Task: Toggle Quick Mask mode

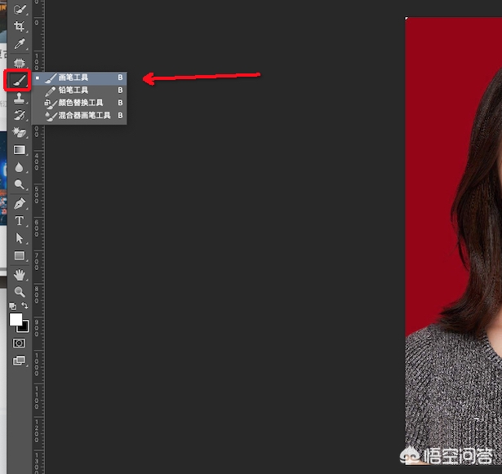Action: click(20, 343)
